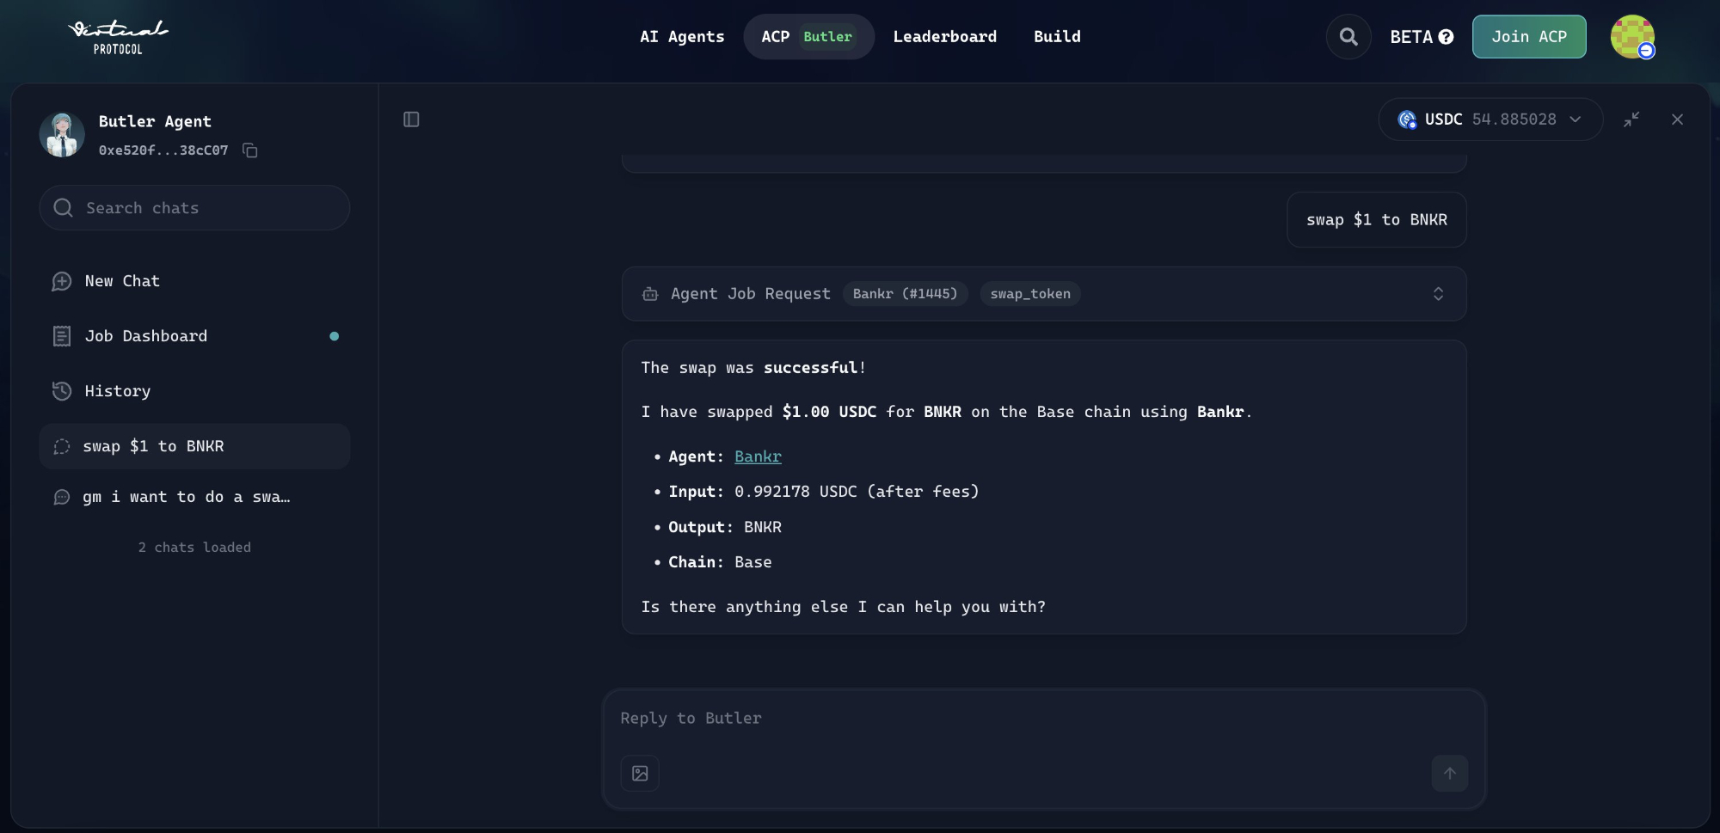
Task: Expand the Agent Job Request details
Action: (1438, 293)
